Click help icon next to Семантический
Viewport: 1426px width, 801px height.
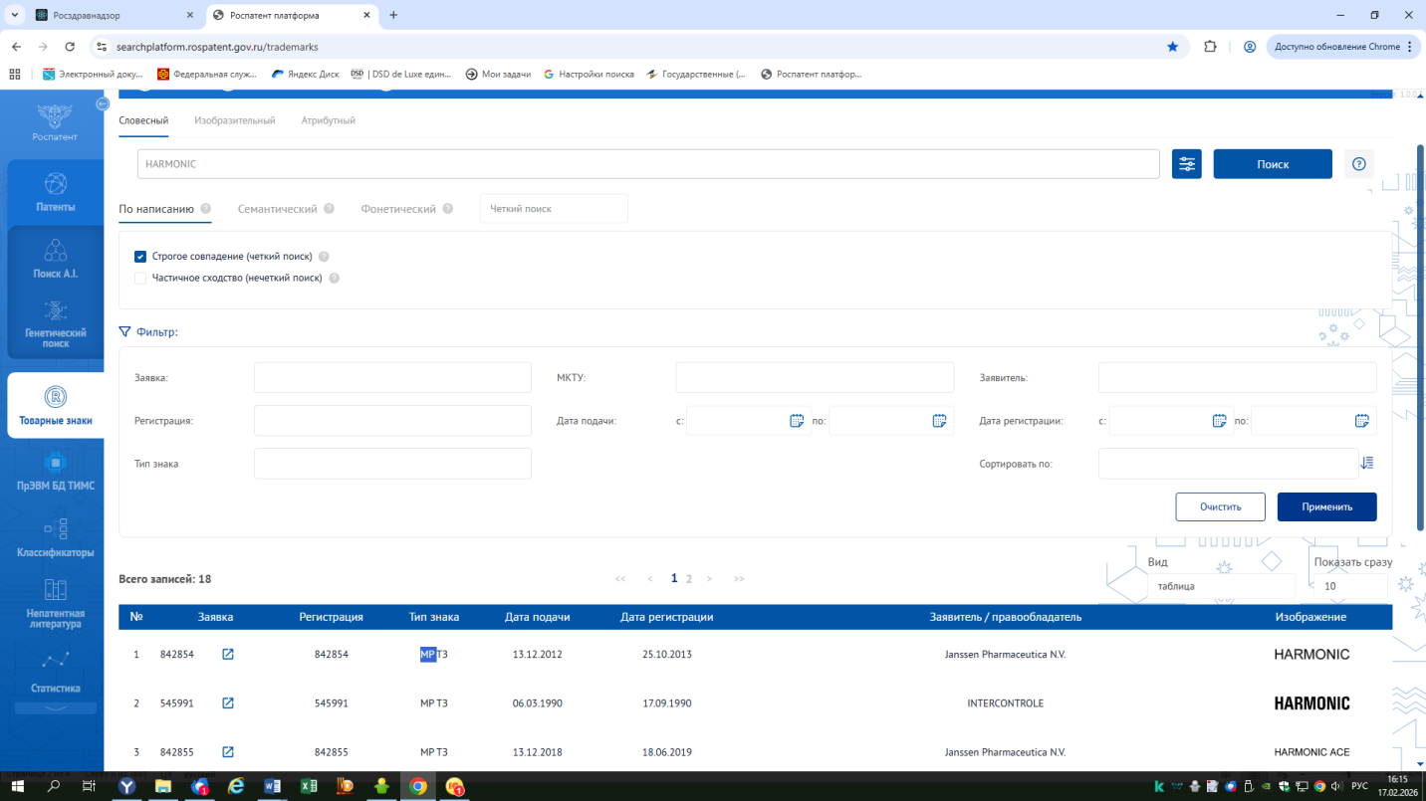click(x=329, y=209)
